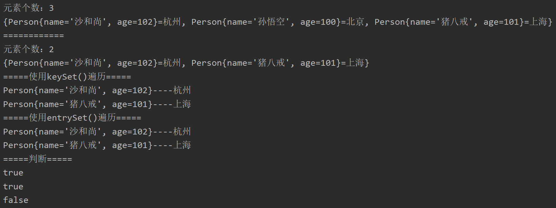Click "杭州" in the two-entry map line
Viewport: 556px width, 208px height.
[x=172, y=63]
